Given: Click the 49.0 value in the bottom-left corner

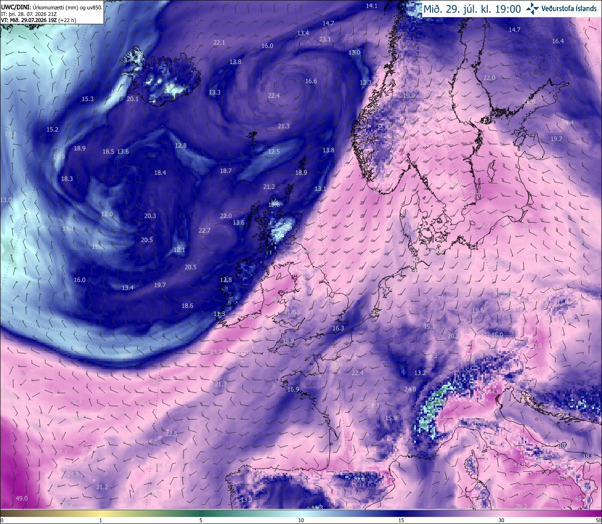Looking at the screenshot, I should coord(22,499).
